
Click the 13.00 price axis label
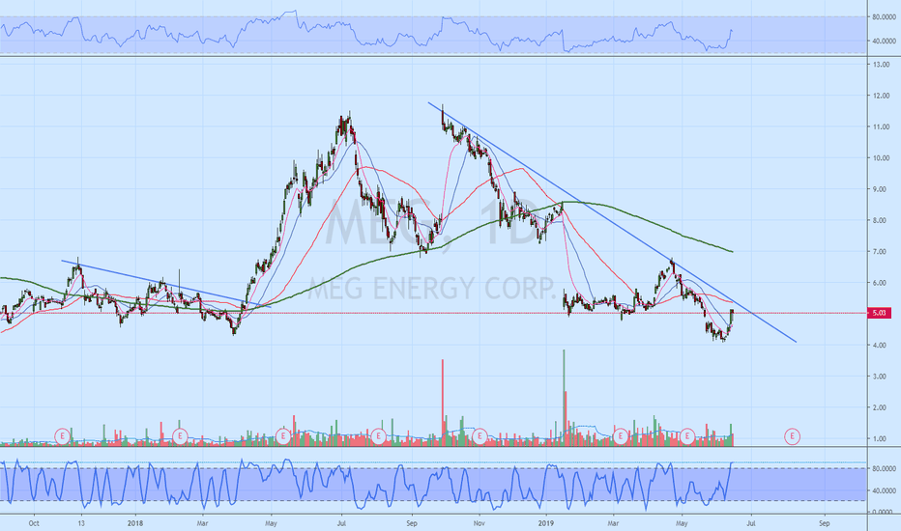(882, 65)
